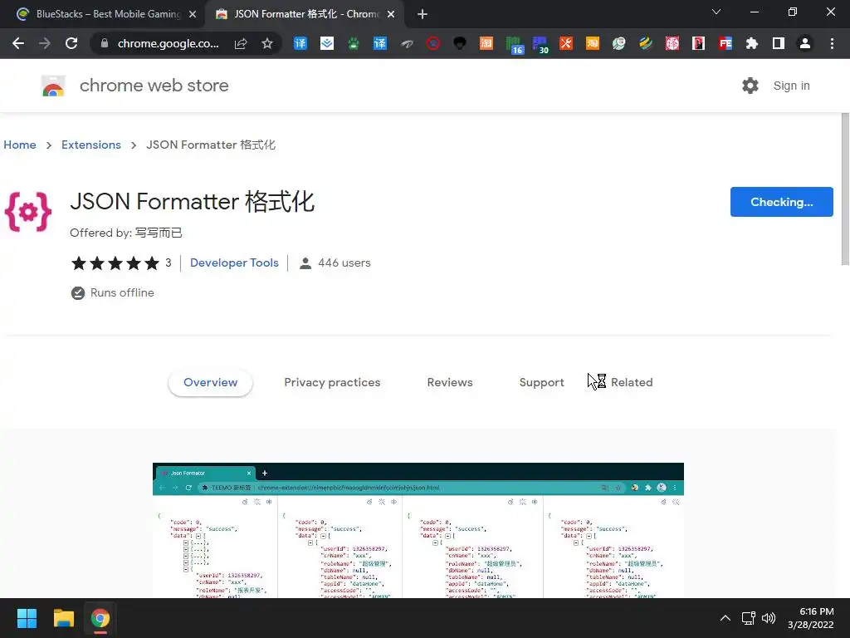
Task: Click the JSON Formatter extension logo
Action: tap(28, 212)
